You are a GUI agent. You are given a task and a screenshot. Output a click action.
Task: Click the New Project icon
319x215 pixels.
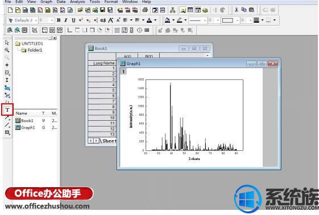pos(10,10)
